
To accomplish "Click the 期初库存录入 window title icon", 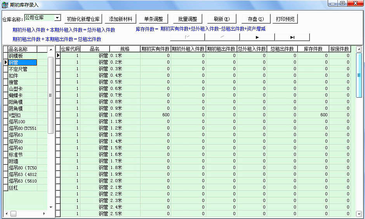I will coord(5,5).
